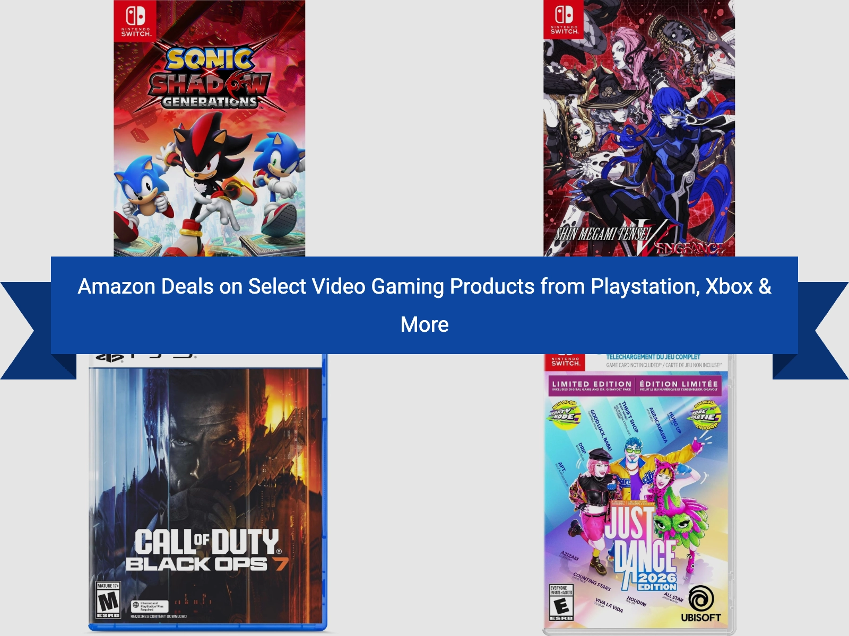Click the Limited Edition label strip
Screen dimensions: 849x636
[x=635, y=386]
